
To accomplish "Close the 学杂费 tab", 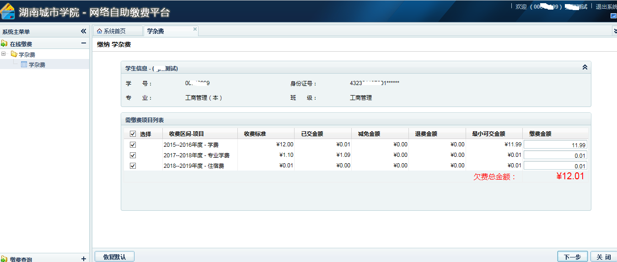I will [195, 29].
